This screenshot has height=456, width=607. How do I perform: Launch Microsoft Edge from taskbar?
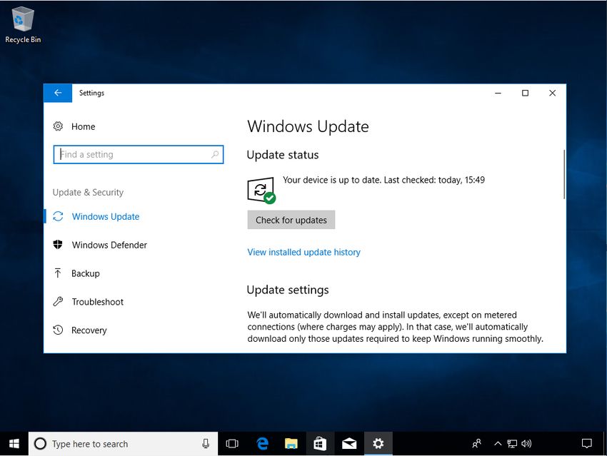[262, 444]
